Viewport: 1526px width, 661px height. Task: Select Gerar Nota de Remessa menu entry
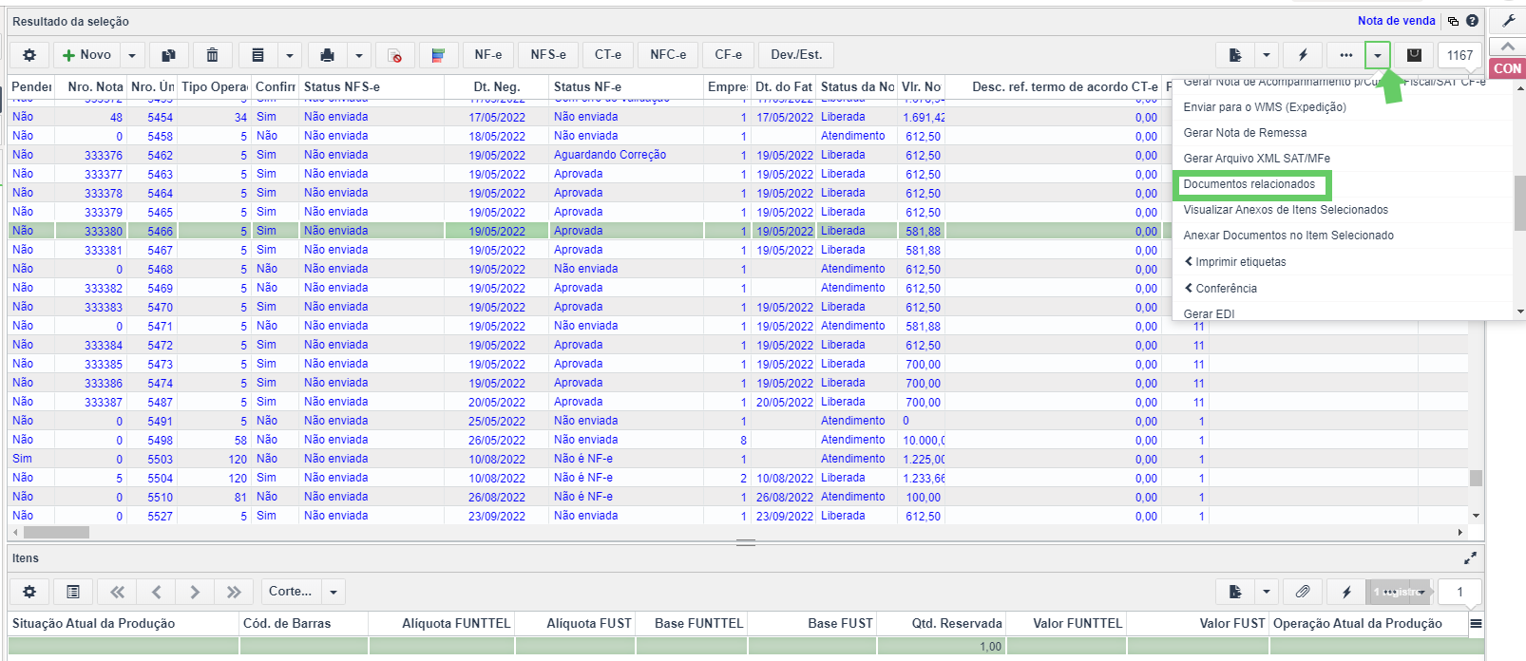[x=1245, y=133]
